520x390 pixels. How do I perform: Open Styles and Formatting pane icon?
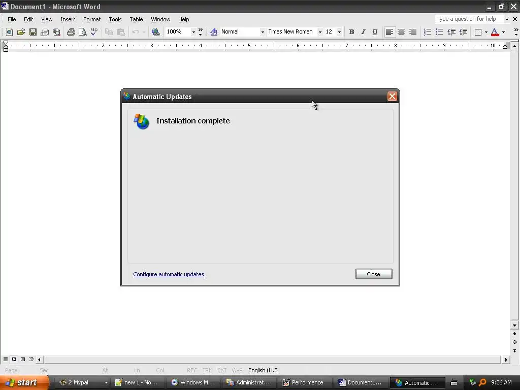214,32
